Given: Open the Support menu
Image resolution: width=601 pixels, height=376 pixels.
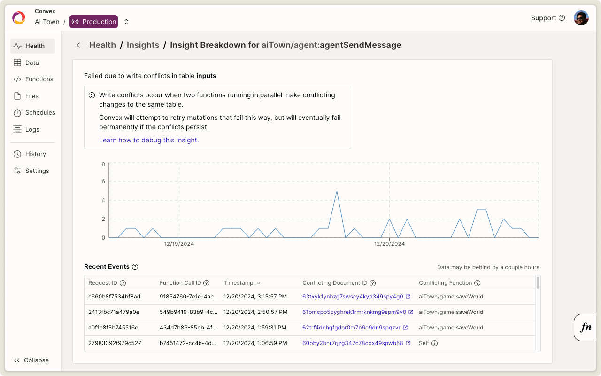Looking at the screenshot, I should pos(548,18).
